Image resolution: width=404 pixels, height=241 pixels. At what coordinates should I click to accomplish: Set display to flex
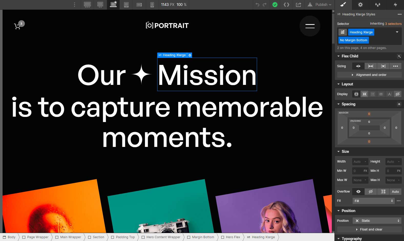[365, 94]
